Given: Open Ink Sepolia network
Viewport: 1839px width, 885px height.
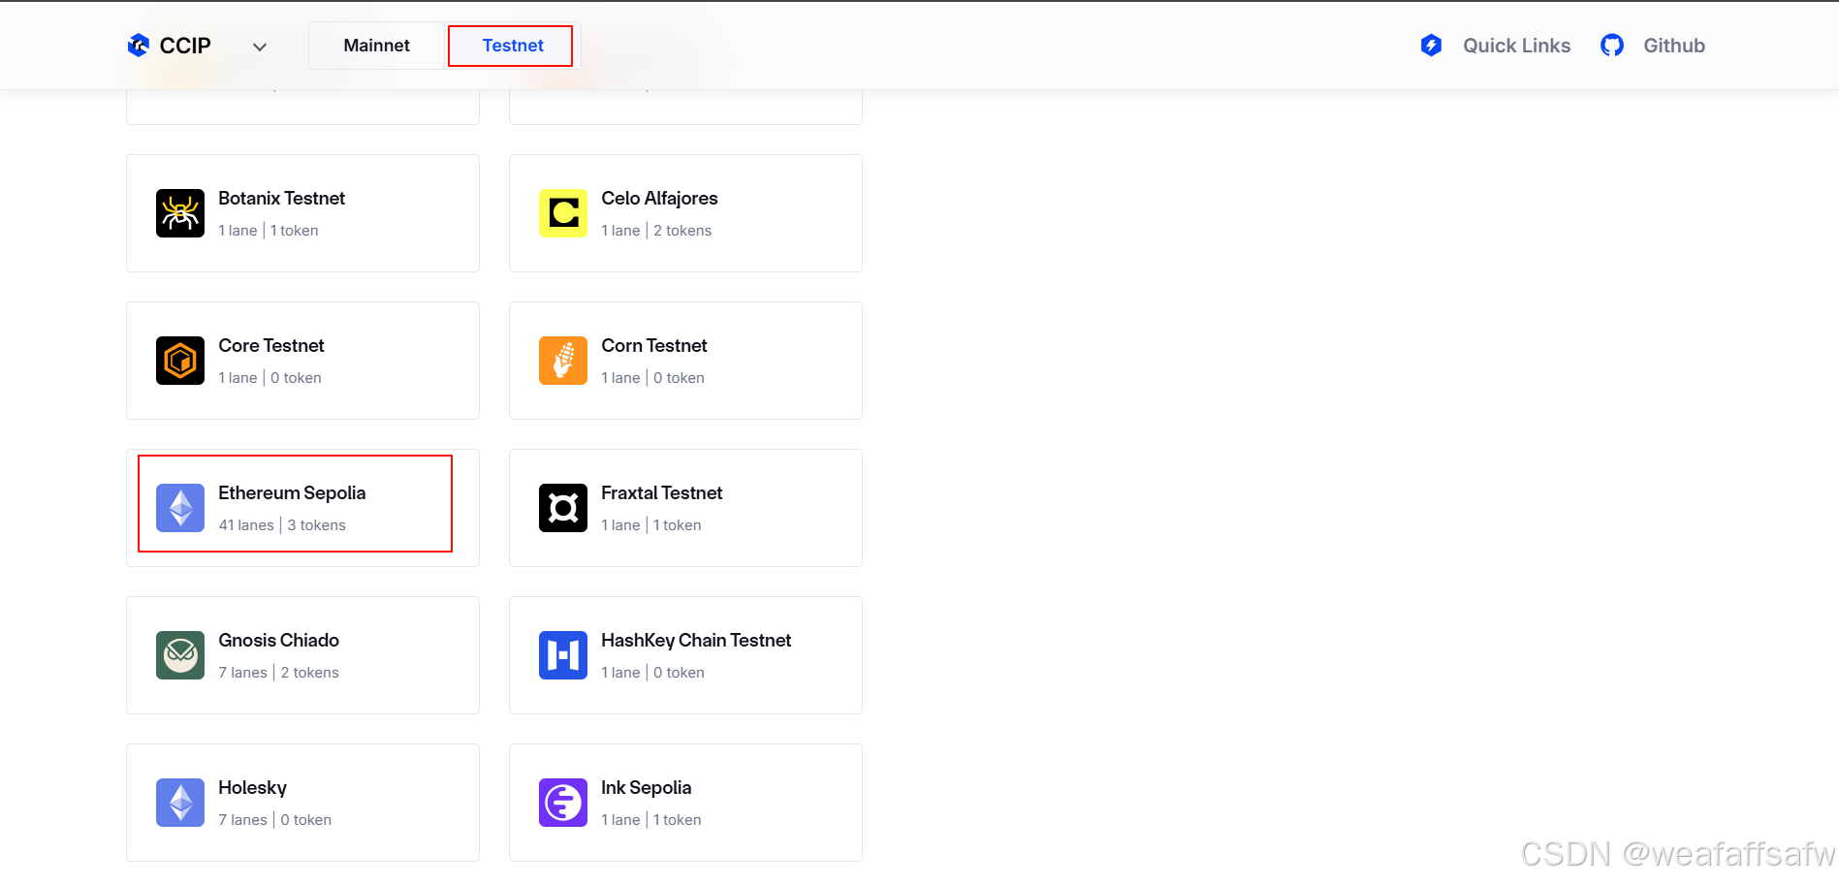Looking at the screenshot, I should [x=685, y=803].
